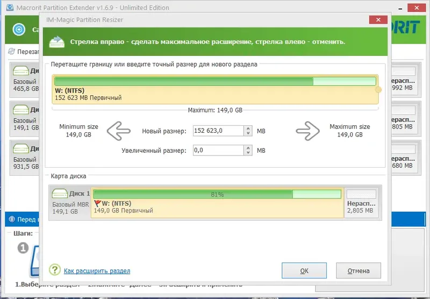Click the green question mark help icon

(x=55, y=269)
